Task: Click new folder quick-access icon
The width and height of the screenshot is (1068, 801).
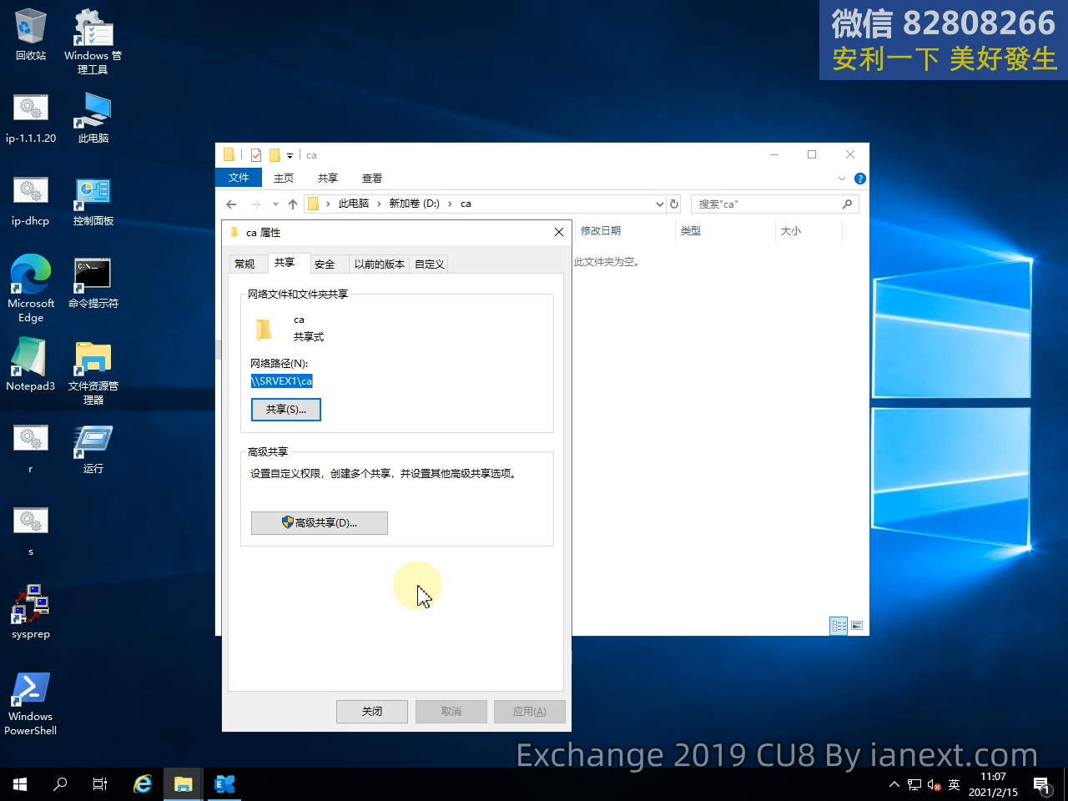Action: point(275,155)
